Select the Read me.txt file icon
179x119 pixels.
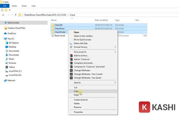[53, 35]
